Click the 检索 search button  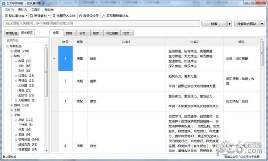214,24
